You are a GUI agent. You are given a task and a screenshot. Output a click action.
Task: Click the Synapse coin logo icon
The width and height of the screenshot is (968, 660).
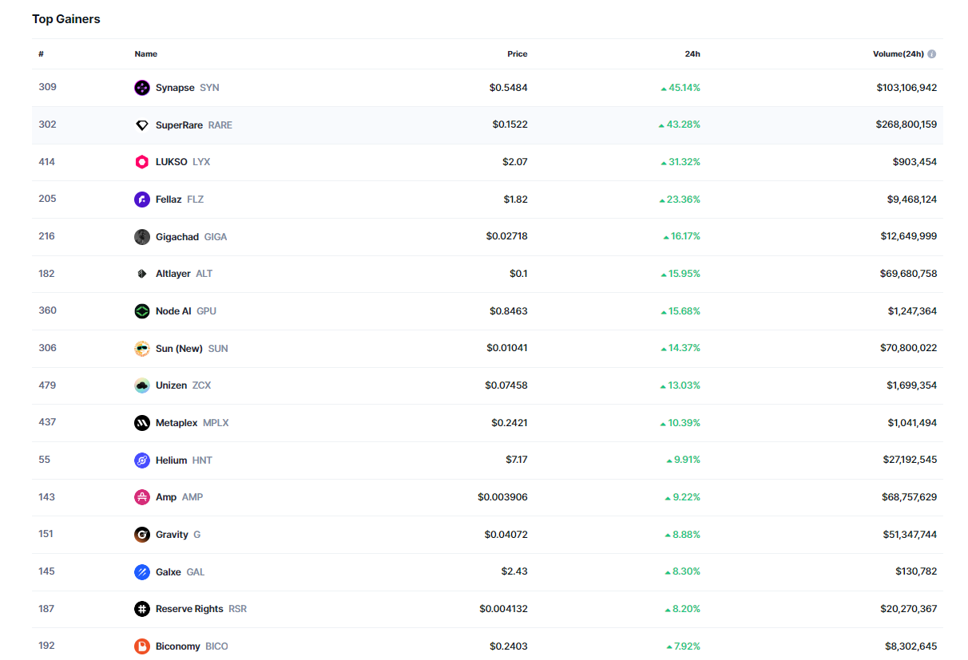142,88
